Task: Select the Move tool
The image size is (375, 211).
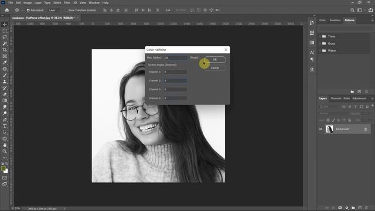Action: 5,25
